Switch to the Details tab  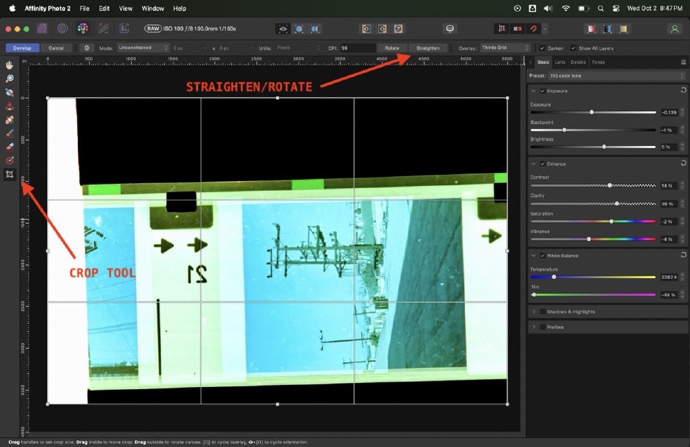coord(578,63)
